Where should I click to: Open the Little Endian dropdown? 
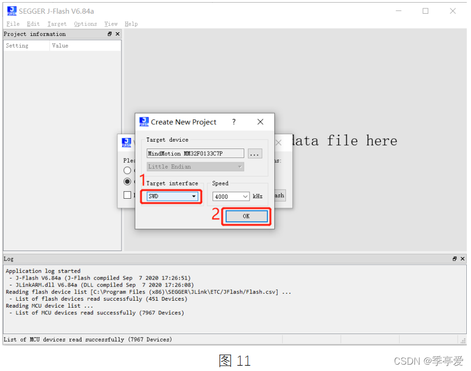[239, 166]
